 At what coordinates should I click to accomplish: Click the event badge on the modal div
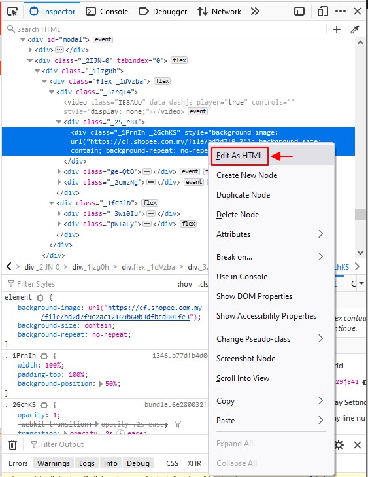[103, 39]
